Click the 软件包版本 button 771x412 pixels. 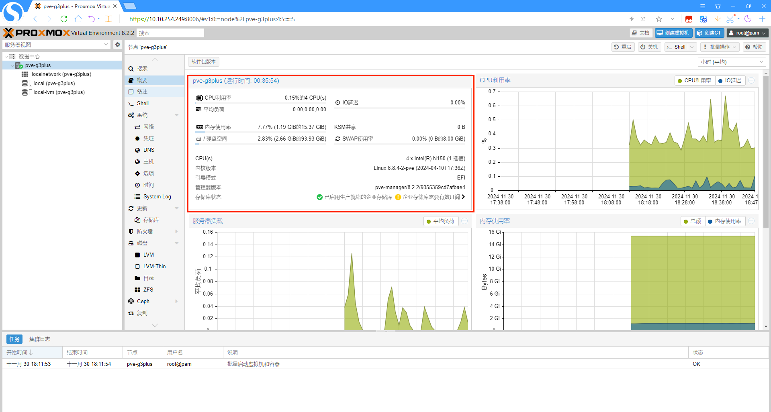point(204,62)
